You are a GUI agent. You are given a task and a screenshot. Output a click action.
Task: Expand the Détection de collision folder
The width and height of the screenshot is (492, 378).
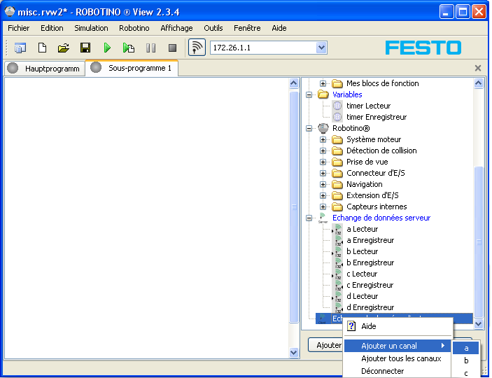(x=323, y=150)
